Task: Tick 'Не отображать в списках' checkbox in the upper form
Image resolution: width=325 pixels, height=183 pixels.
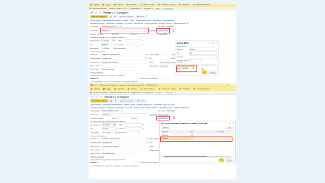Action: pyautogui.click(x=91, y=81)
